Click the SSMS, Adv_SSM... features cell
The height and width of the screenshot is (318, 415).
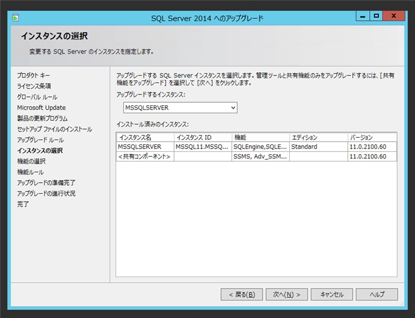261,157
